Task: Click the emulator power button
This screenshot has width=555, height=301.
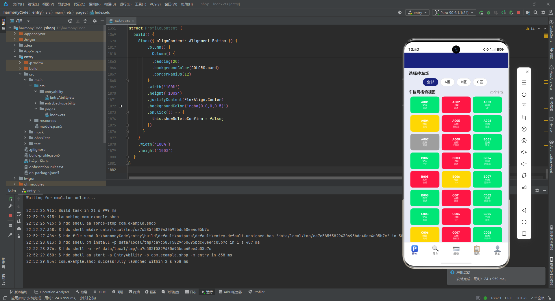Action: pos(524,95)
